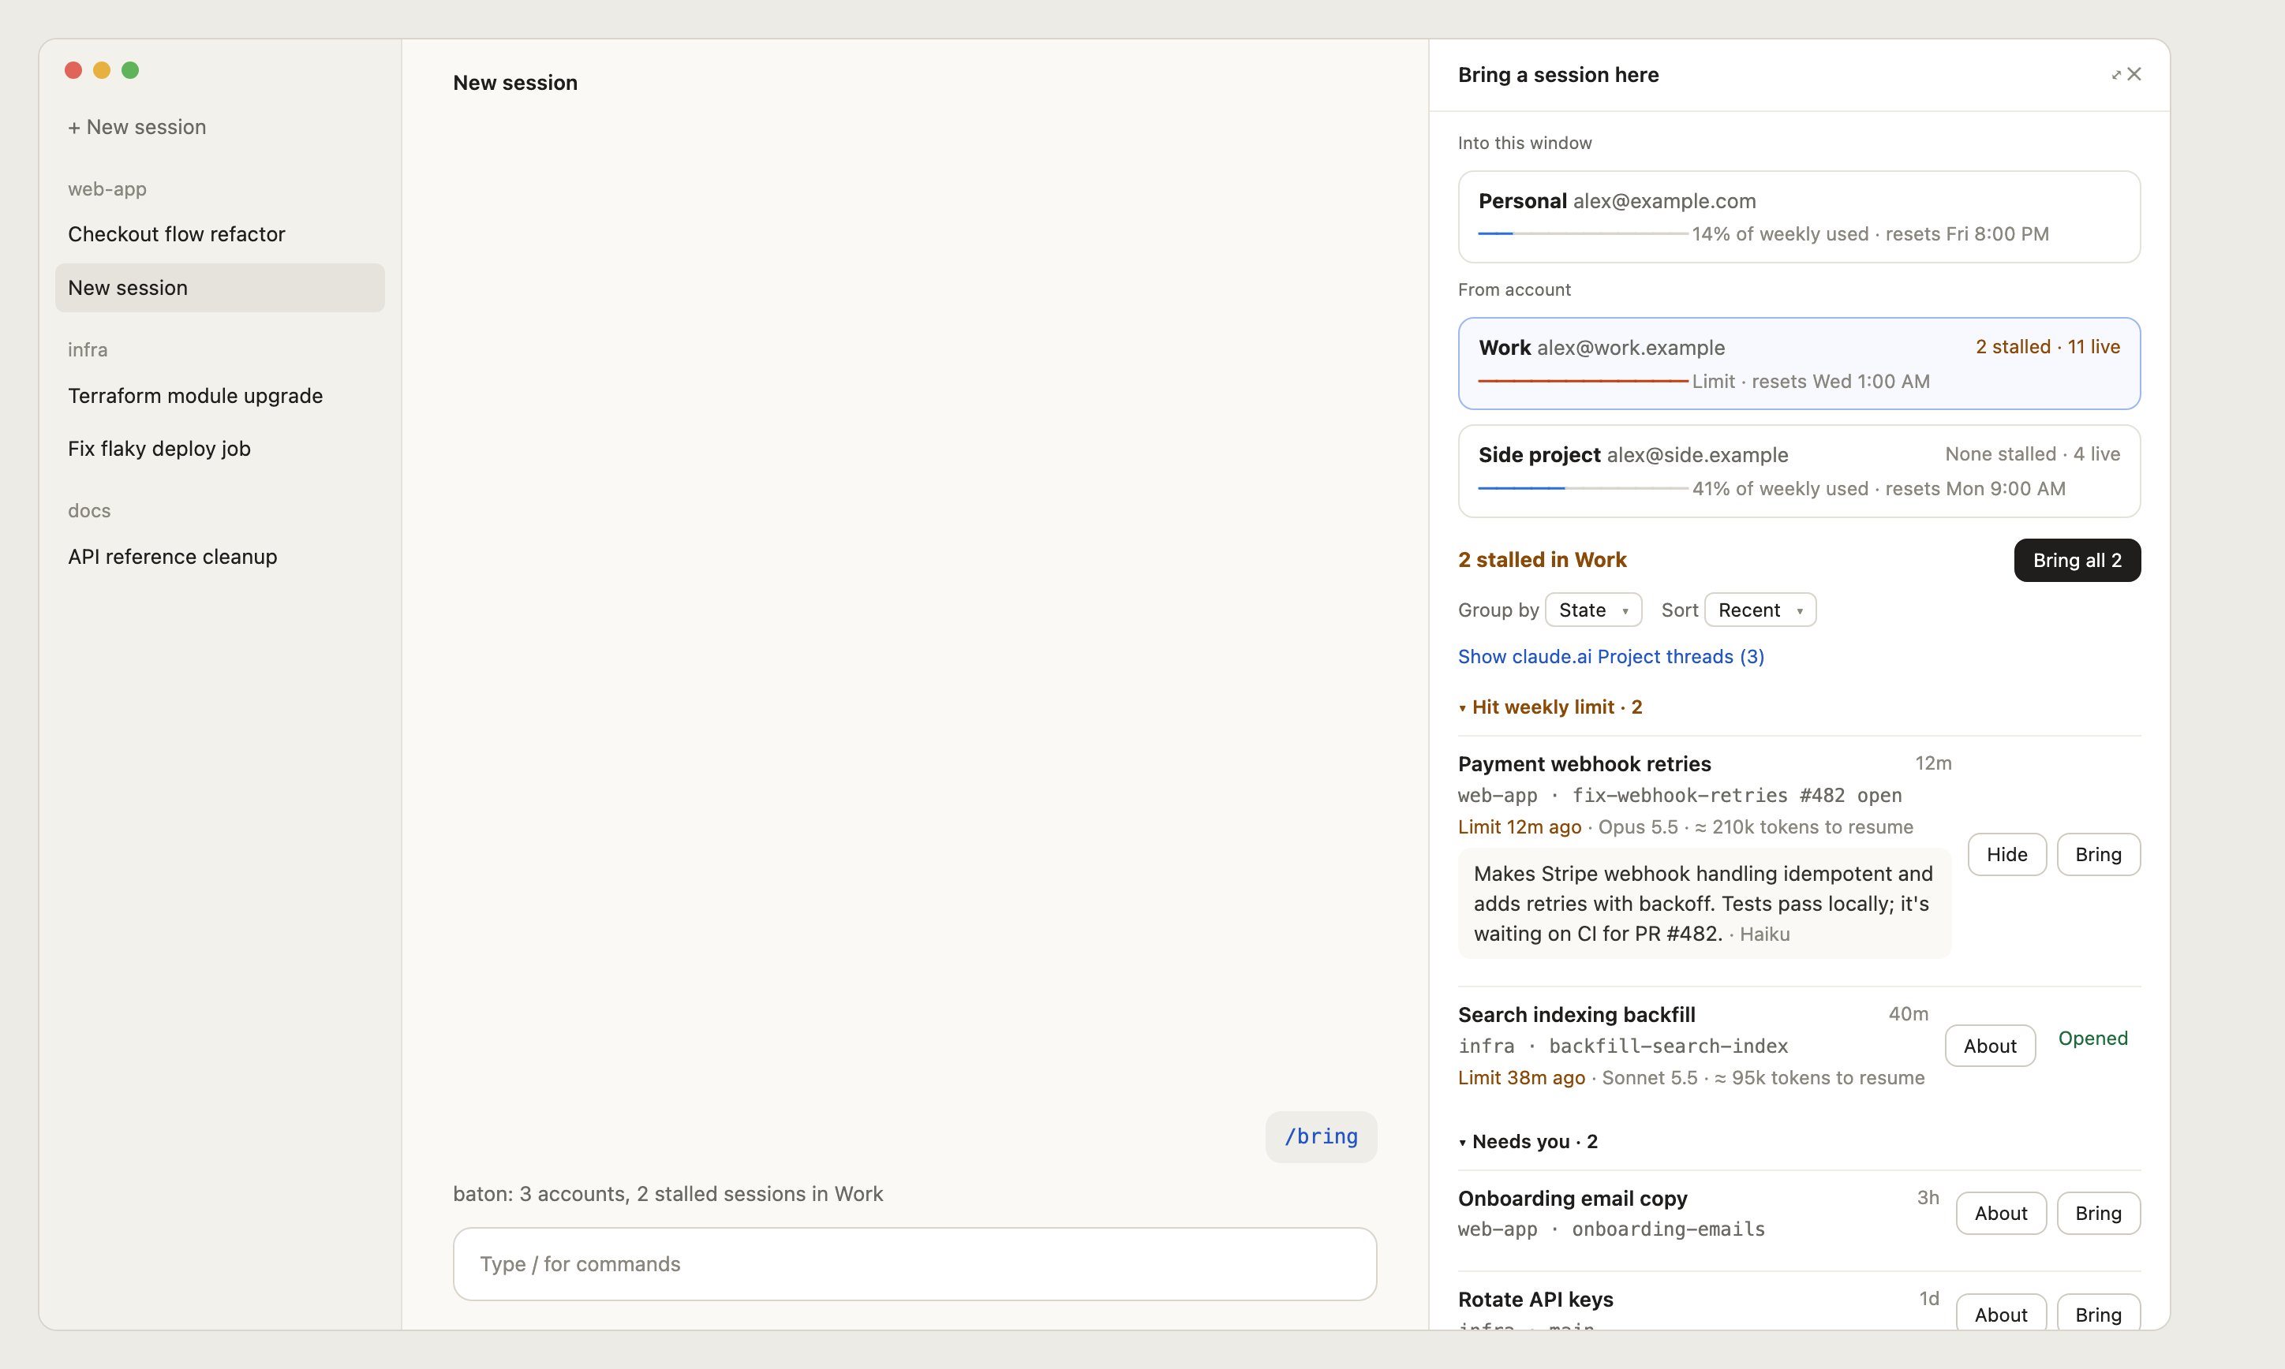2285x1369 pixels.
Task: Open the Fix flaky deploy job session
Action: pos(219,449)
